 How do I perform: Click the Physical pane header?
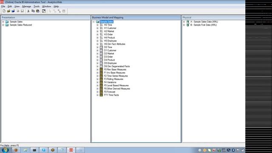pyautogui.click(x=213, y=17)
